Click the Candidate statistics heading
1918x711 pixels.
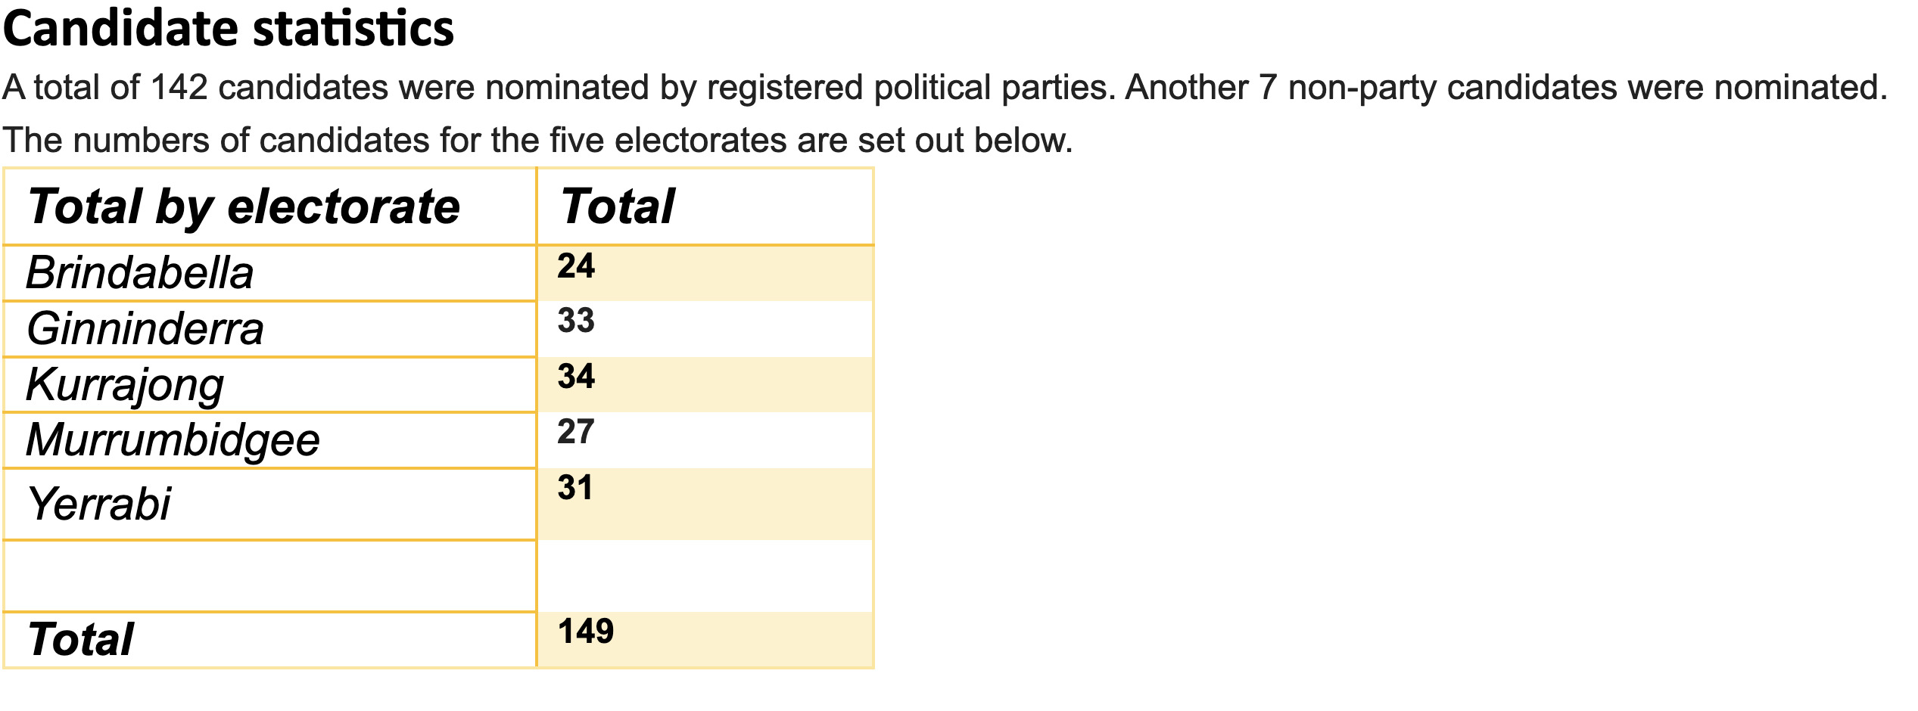pos(229,30)
